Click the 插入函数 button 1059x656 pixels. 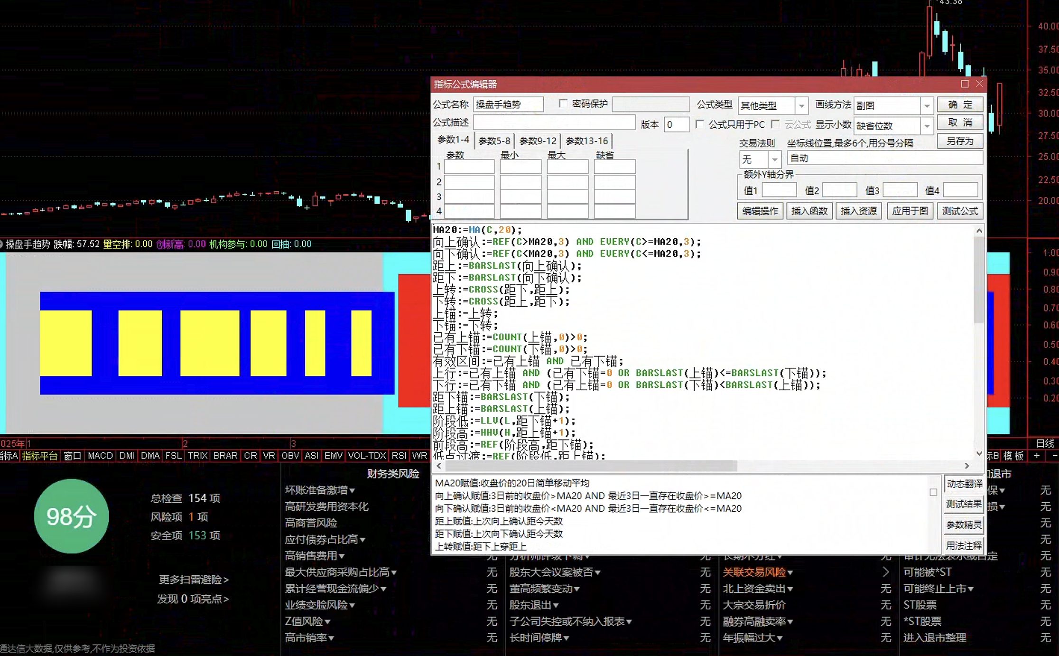coord(809,211)
